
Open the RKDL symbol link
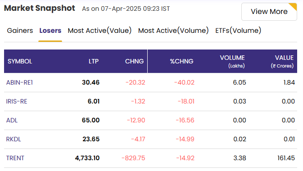pyautogui.click(x=14, y=139)
